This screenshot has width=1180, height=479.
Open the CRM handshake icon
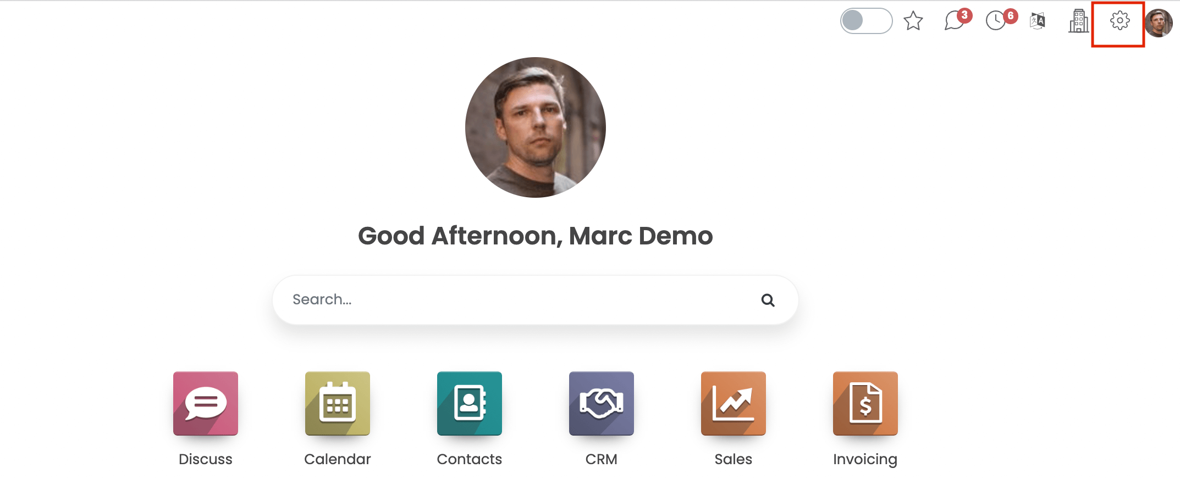point(602,403)
